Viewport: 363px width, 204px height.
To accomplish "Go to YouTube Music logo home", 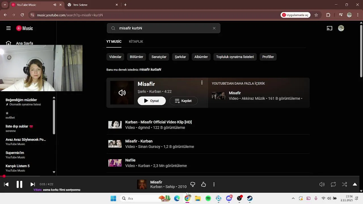I will [24, 28].
